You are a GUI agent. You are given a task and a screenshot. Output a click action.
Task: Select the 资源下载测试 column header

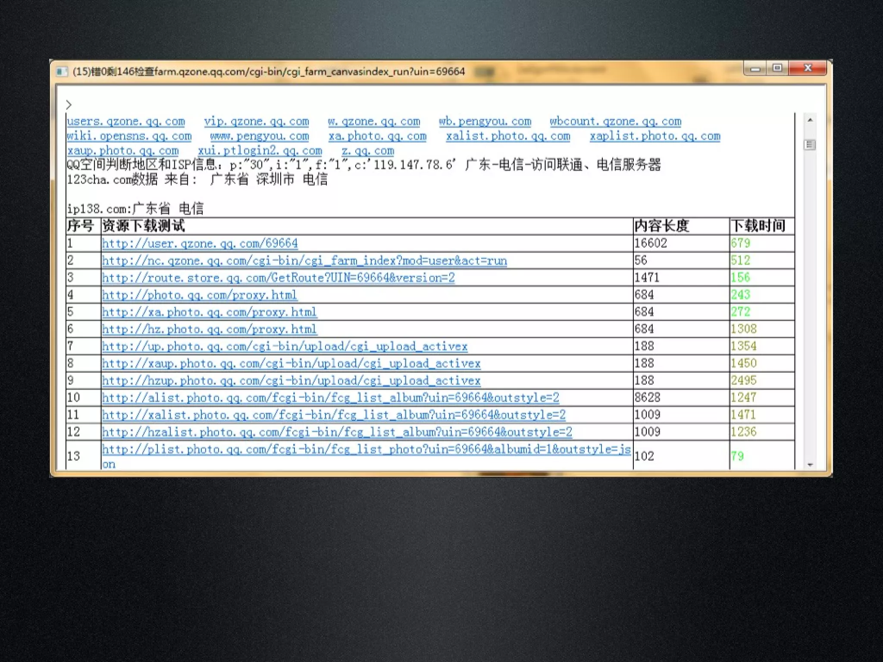click(144, 226)
